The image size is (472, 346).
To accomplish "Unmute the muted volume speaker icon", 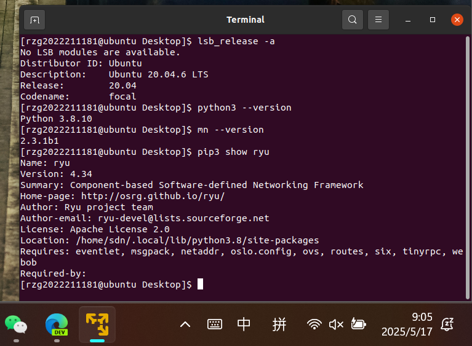I will point(336,324).
